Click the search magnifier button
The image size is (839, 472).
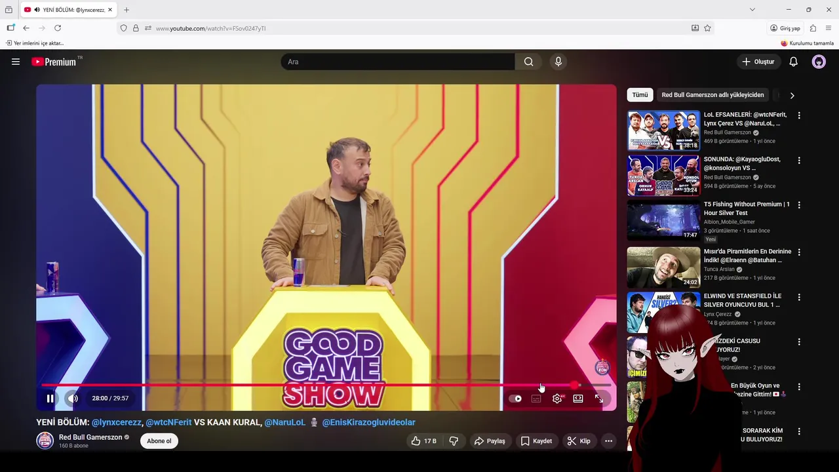(x=528, y=62)
